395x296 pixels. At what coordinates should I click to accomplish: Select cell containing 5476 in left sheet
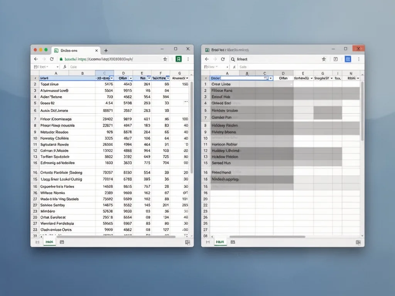(105, 84)
